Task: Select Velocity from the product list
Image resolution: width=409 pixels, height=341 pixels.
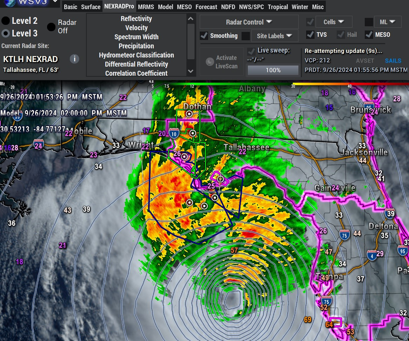Action: click(x=137, y=28)
